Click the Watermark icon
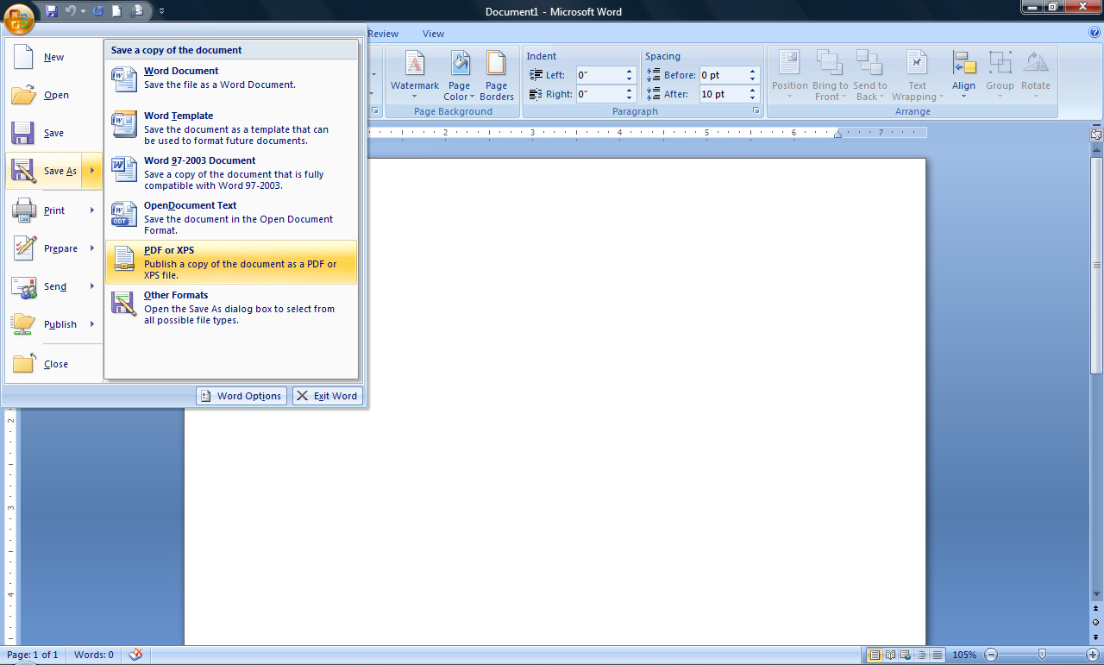1104x665 pixels. (x=415, y=64)
